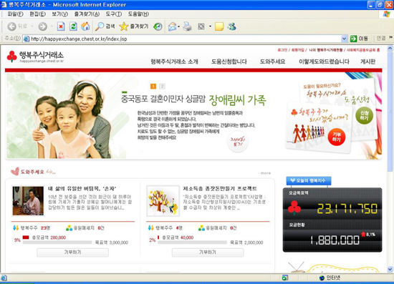This screenshot has height=284, width=394.
Task: Open the 도움말(H) menu
Action: tap(138, 14)
